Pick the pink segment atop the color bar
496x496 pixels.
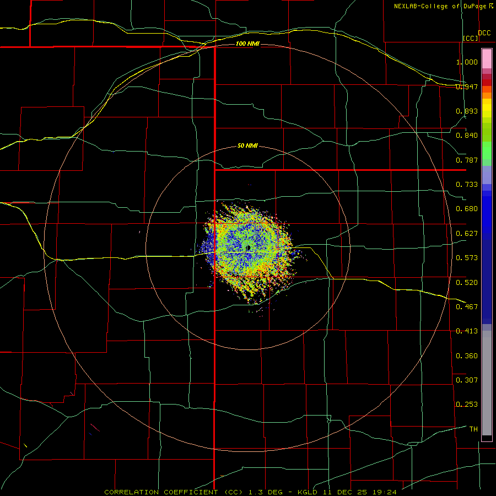[x=487, y=59]
